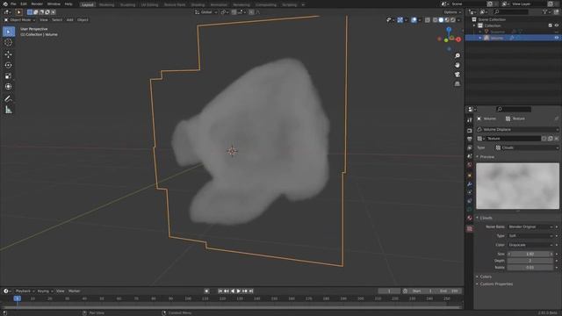Select the Annotate tool
This screenshot has height=316, width=562.
[x=9, y=99]
